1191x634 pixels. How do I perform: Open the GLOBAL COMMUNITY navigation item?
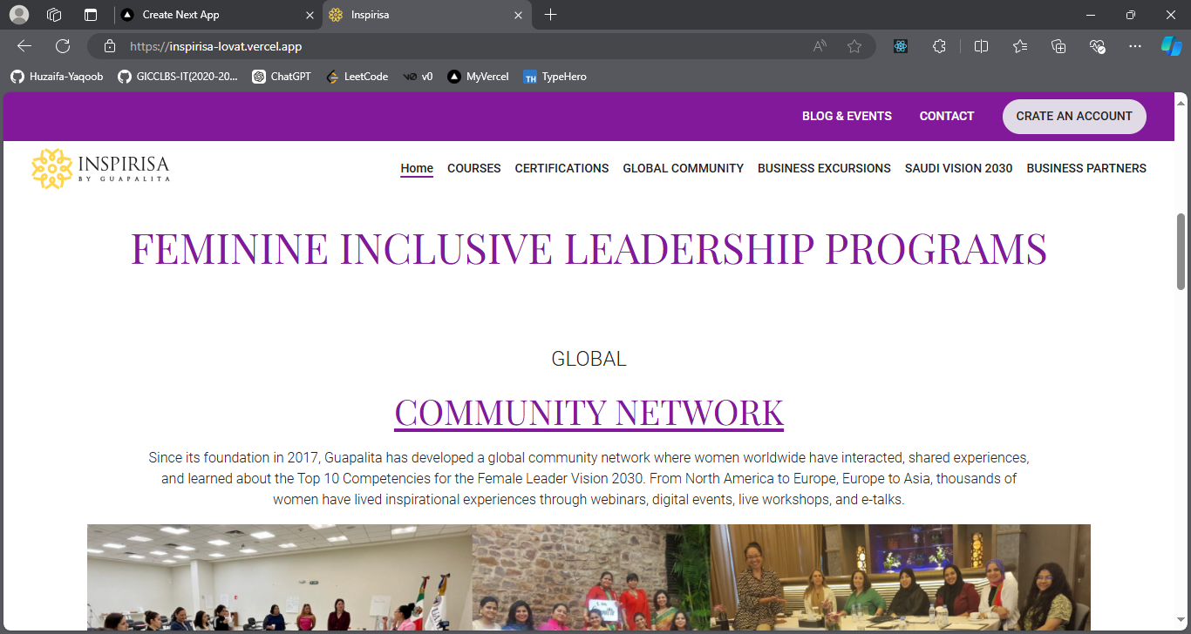point(683,168)
